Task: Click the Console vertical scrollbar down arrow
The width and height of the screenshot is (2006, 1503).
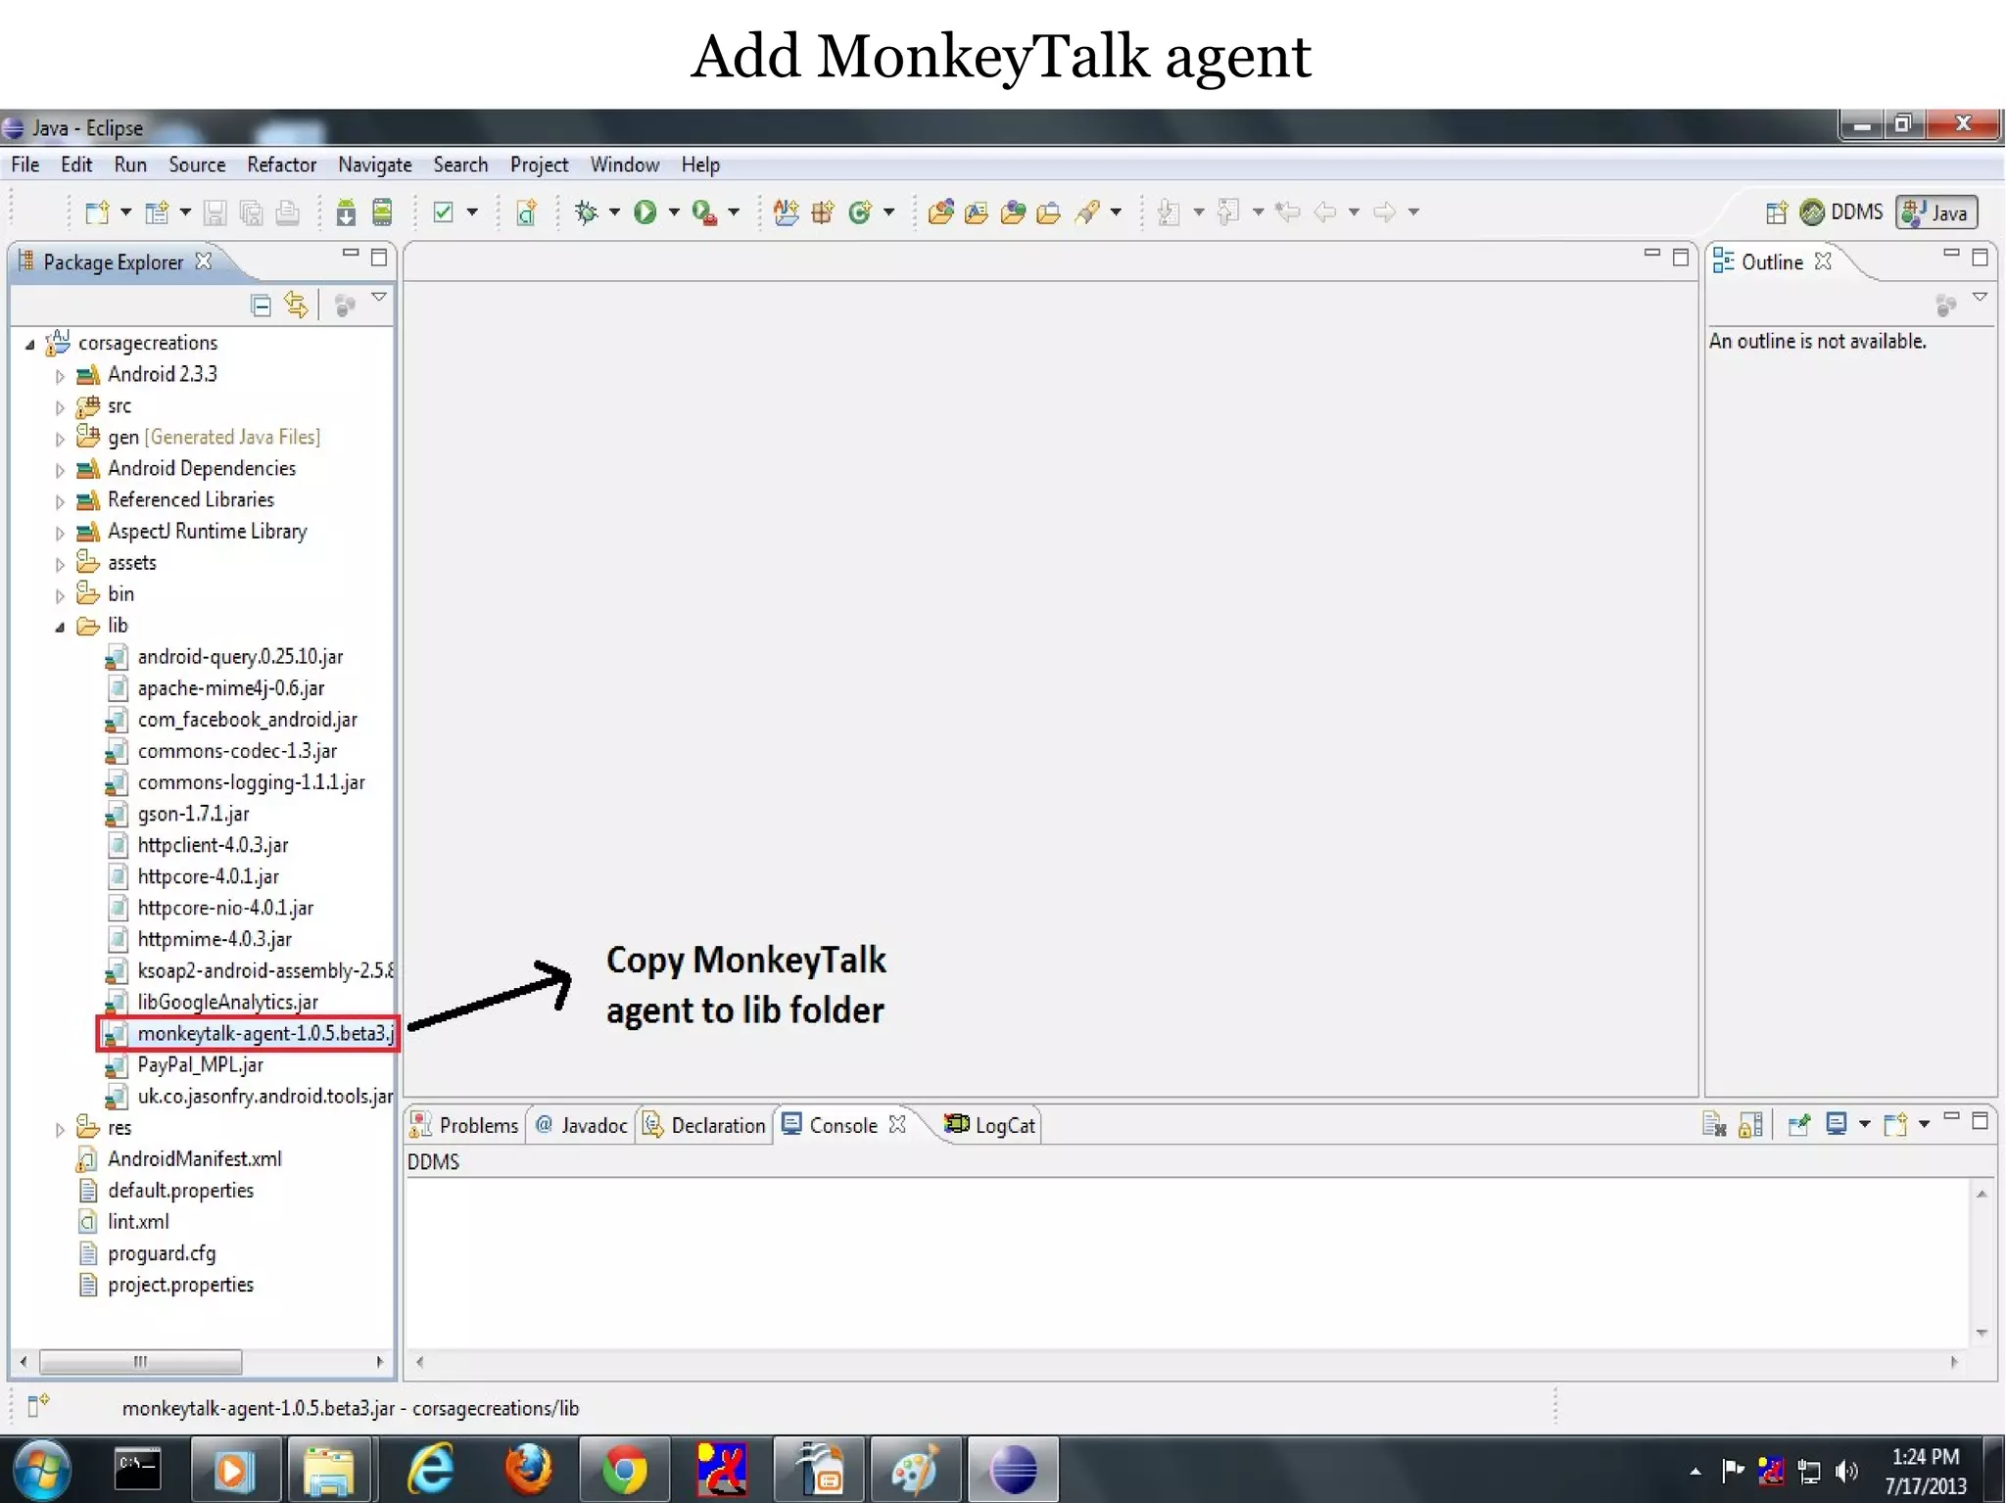Action: [1982, 1333]
